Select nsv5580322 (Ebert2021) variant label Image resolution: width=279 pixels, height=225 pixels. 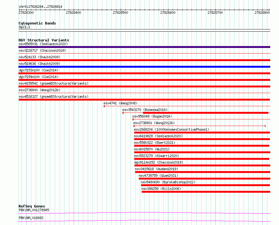point(155,143)
